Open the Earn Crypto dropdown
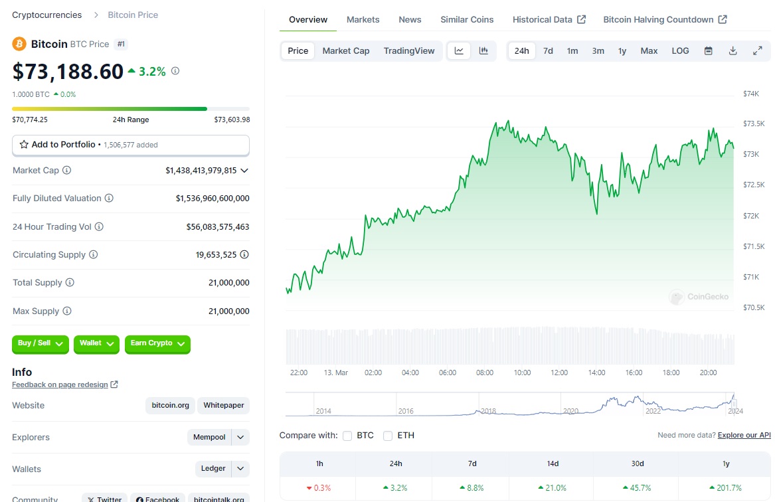 coord(157,343)
